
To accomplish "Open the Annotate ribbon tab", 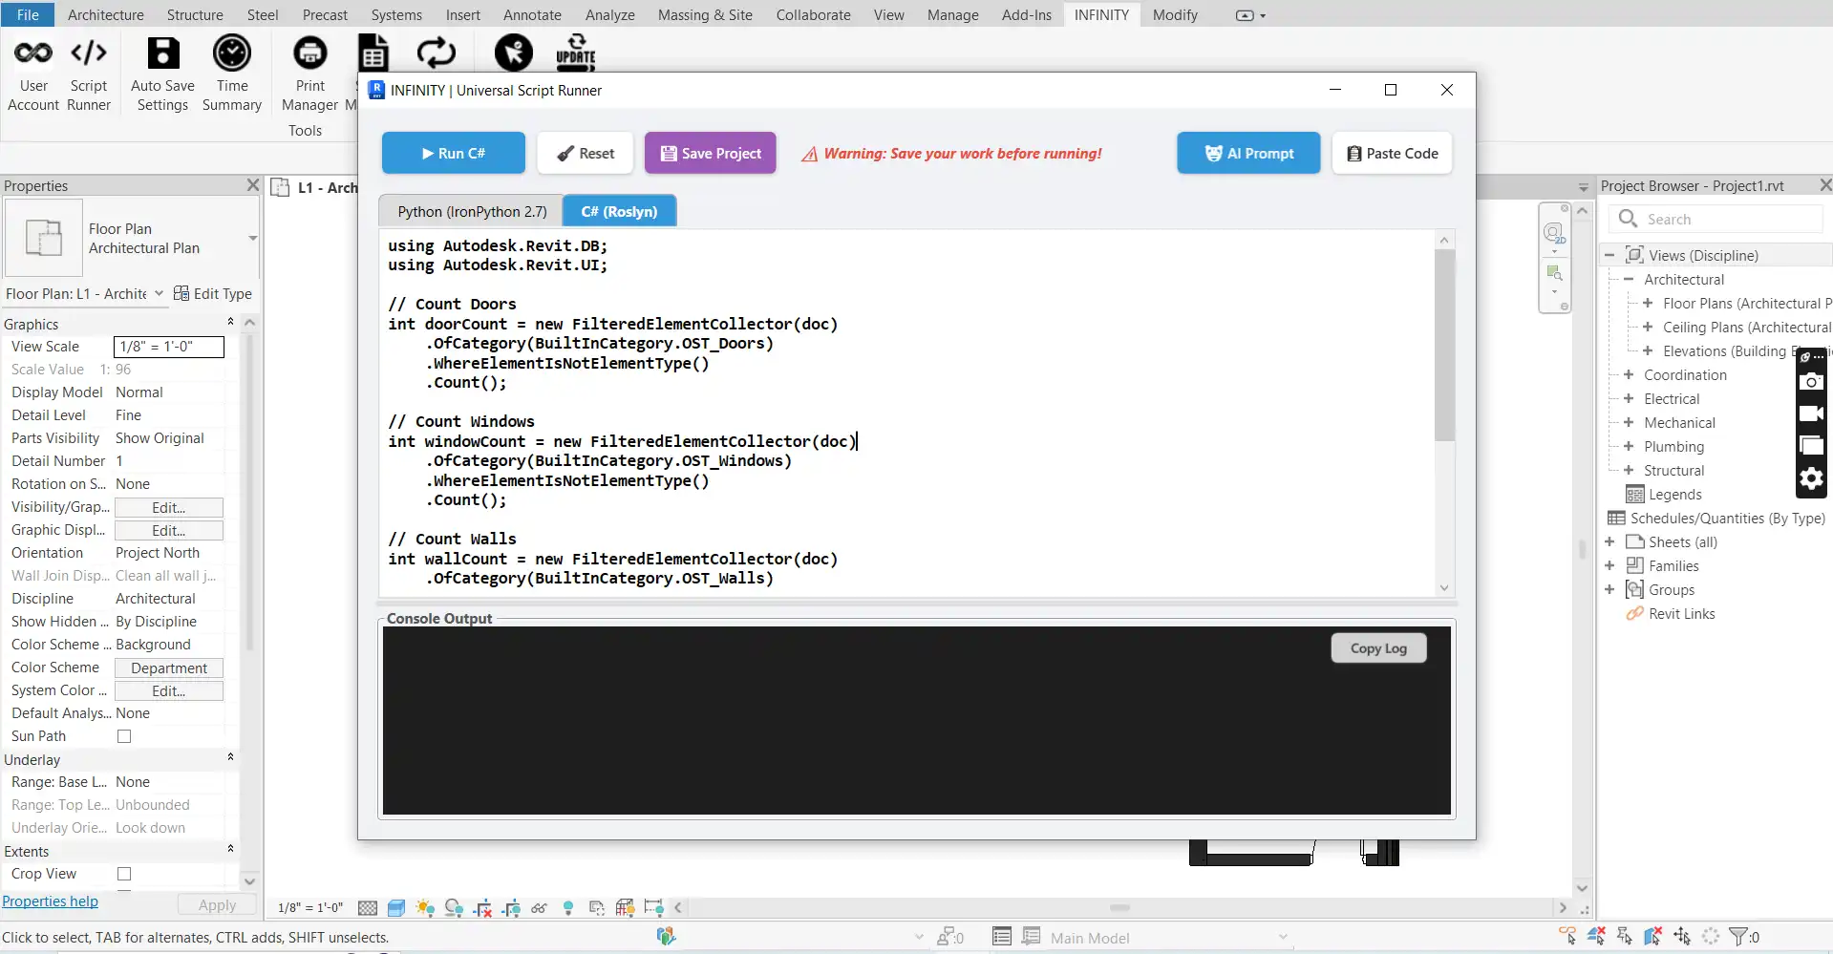I will 531,14.
